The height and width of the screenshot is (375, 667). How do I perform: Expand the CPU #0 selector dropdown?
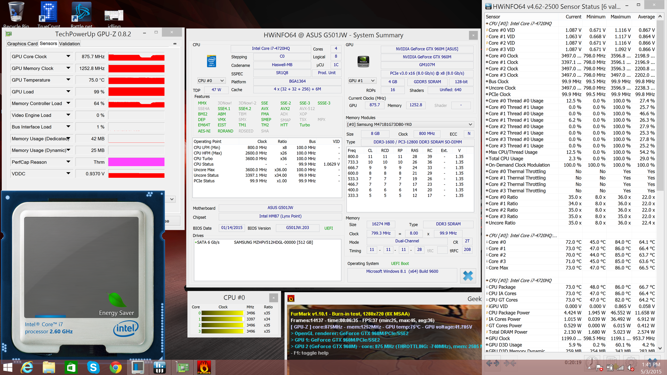(x=211, y=81)
